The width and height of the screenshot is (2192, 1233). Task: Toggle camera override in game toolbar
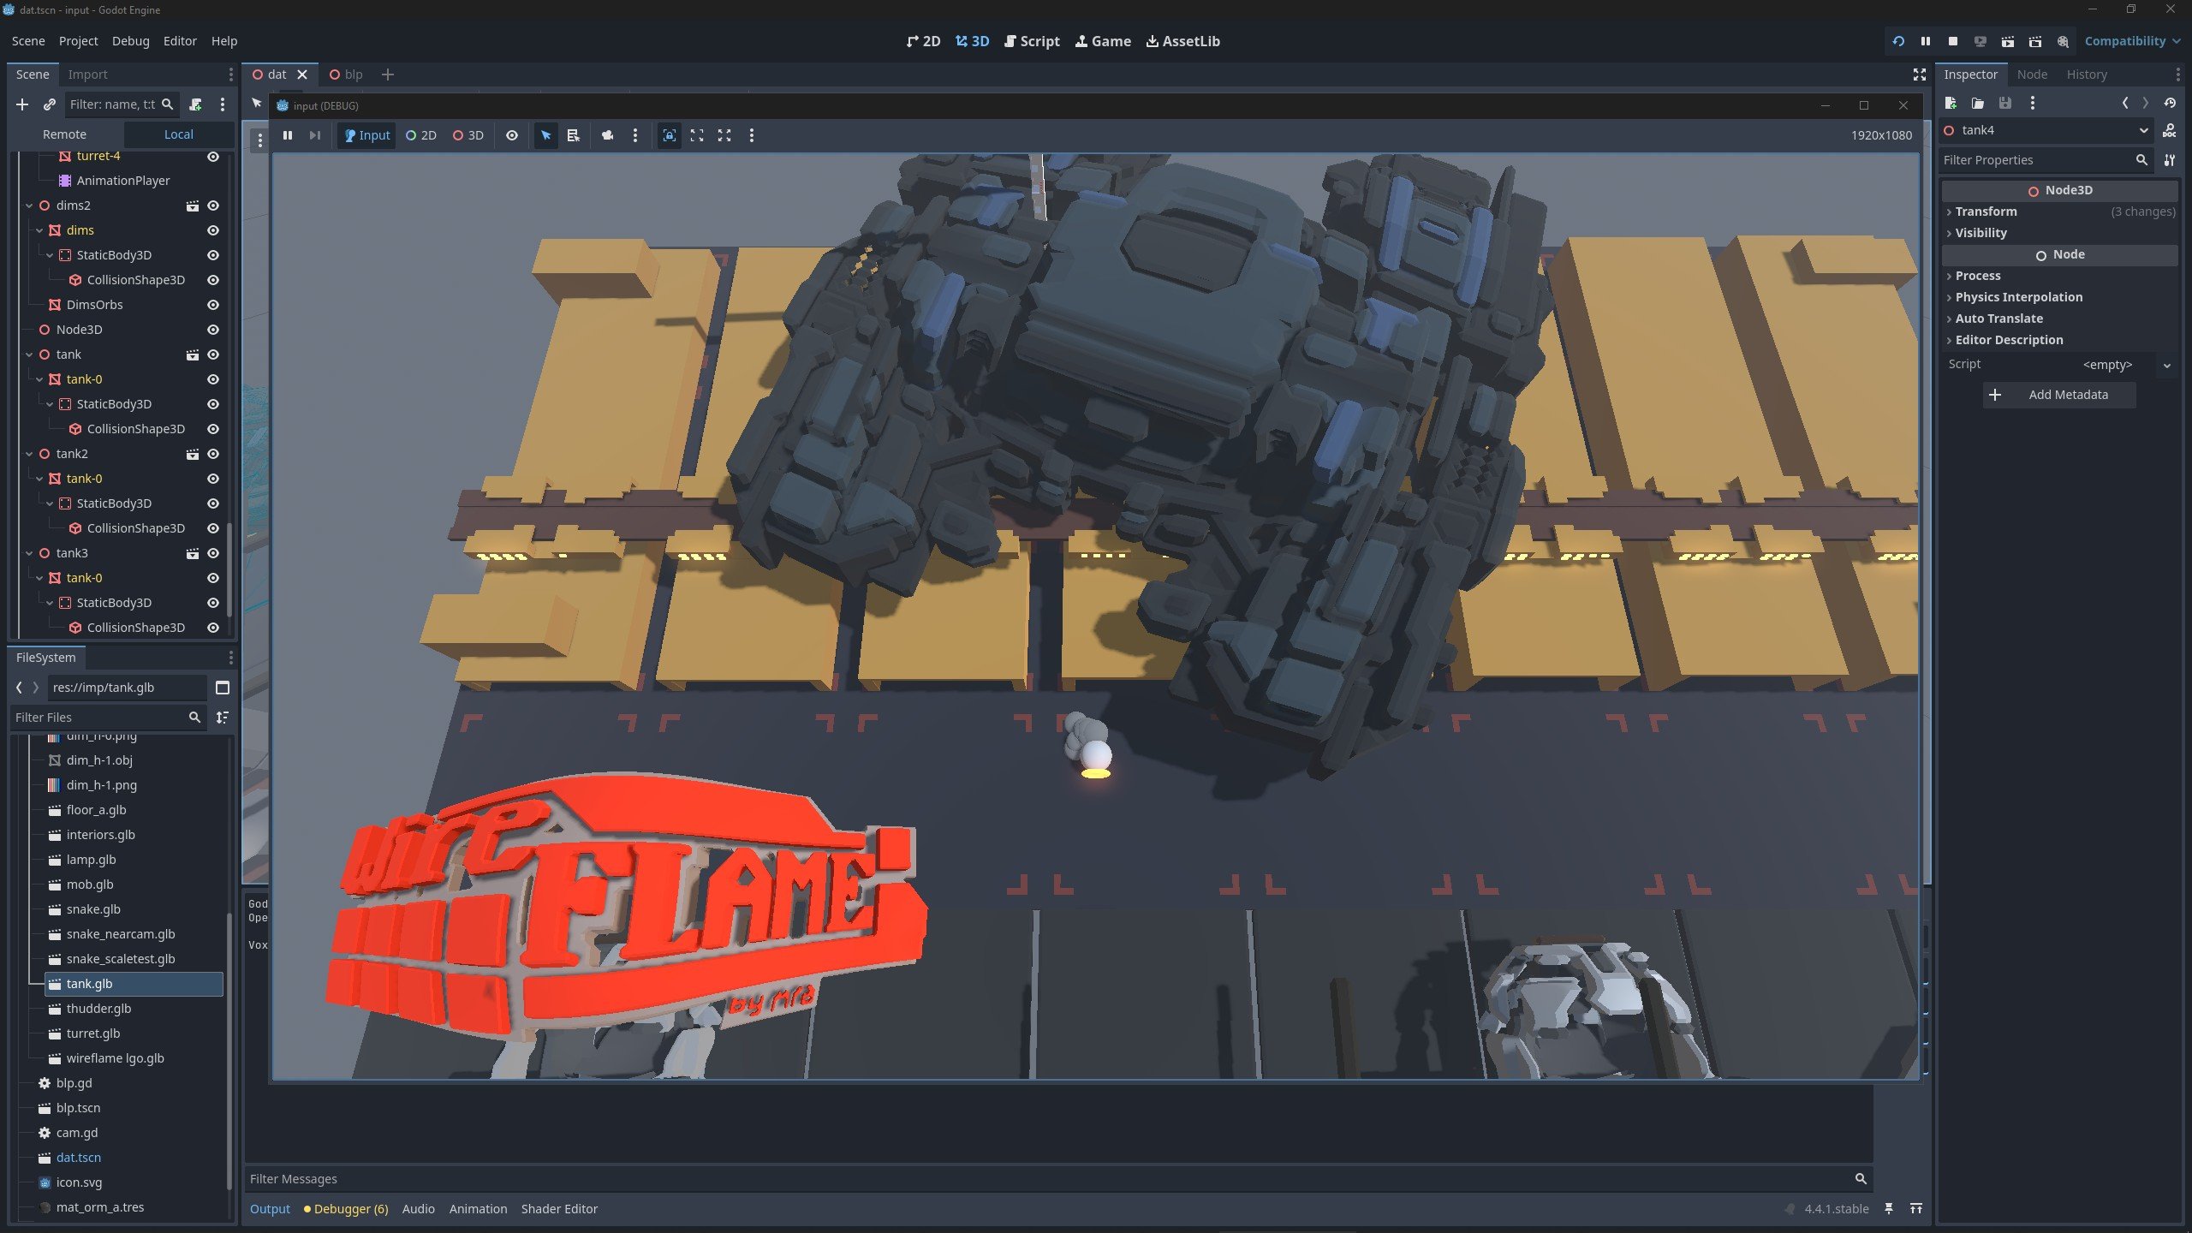608,135
